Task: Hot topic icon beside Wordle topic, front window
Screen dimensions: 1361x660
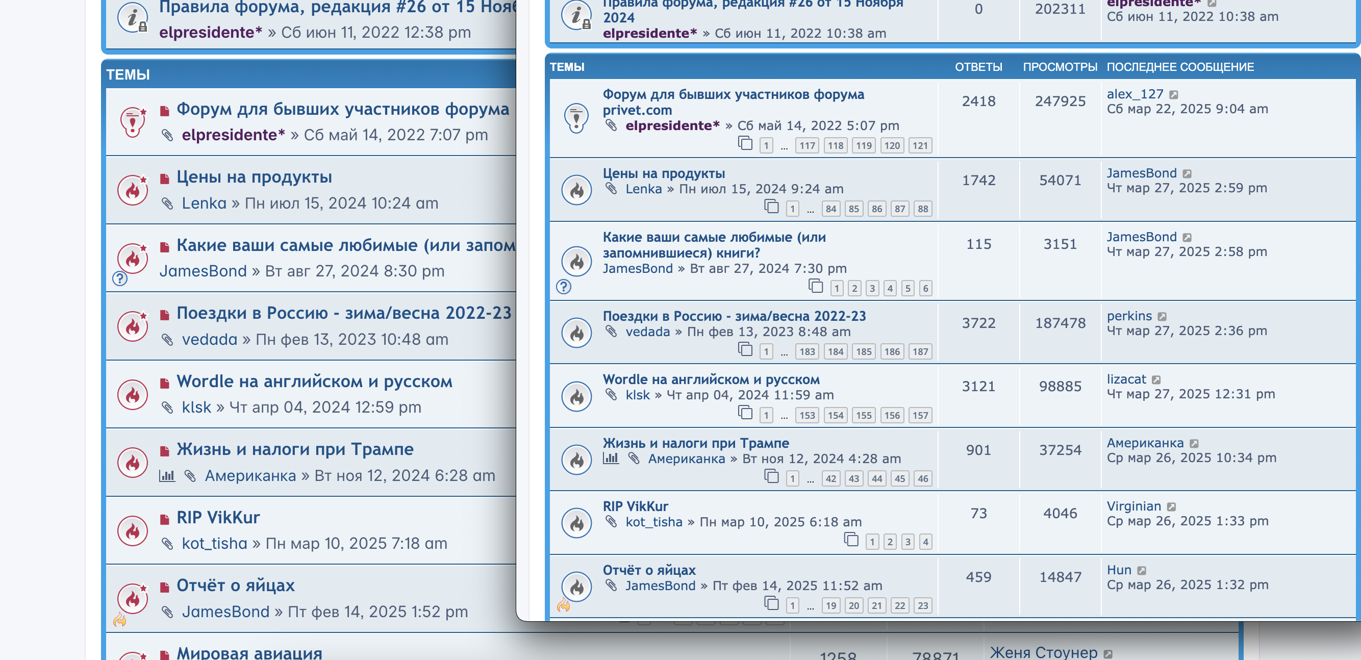Action: point(576,396)
